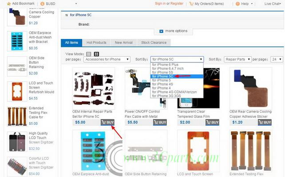
Task: Click BUY for OEM Rear Camera Cooling Copper Sticker
Action: (265, 122)
